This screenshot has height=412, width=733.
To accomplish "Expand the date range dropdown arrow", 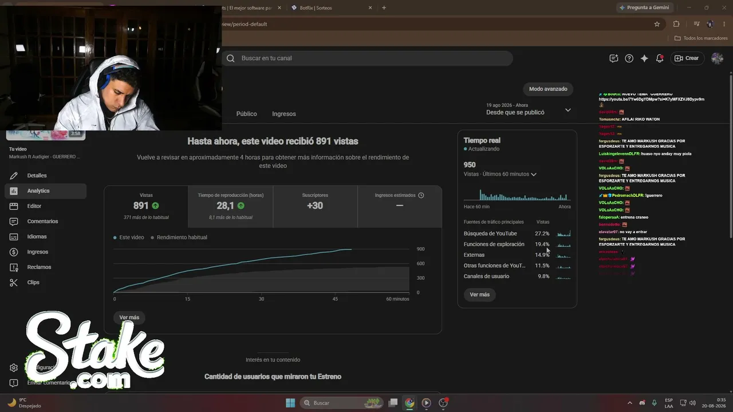I will [x=568, y=110].
